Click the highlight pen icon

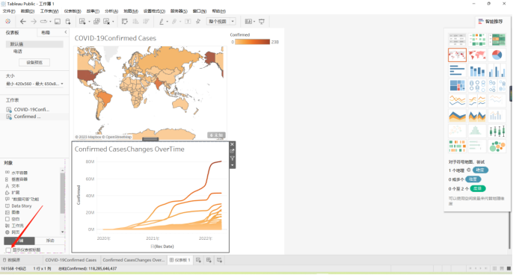[x=162, y=21]
